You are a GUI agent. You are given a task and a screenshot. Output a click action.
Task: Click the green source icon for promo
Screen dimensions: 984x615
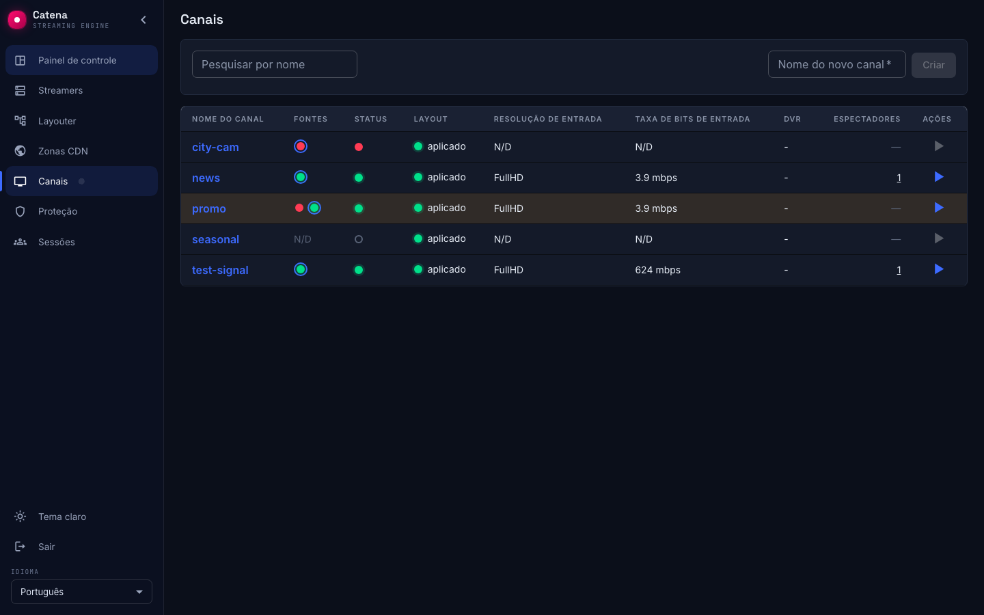pyautogui.click(x=314, y=208)
